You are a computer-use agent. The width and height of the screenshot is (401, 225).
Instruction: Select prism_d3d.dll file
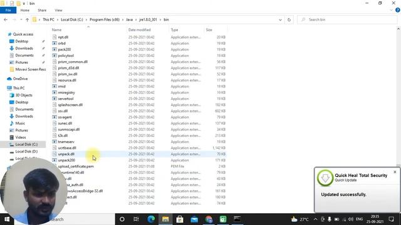68,68
